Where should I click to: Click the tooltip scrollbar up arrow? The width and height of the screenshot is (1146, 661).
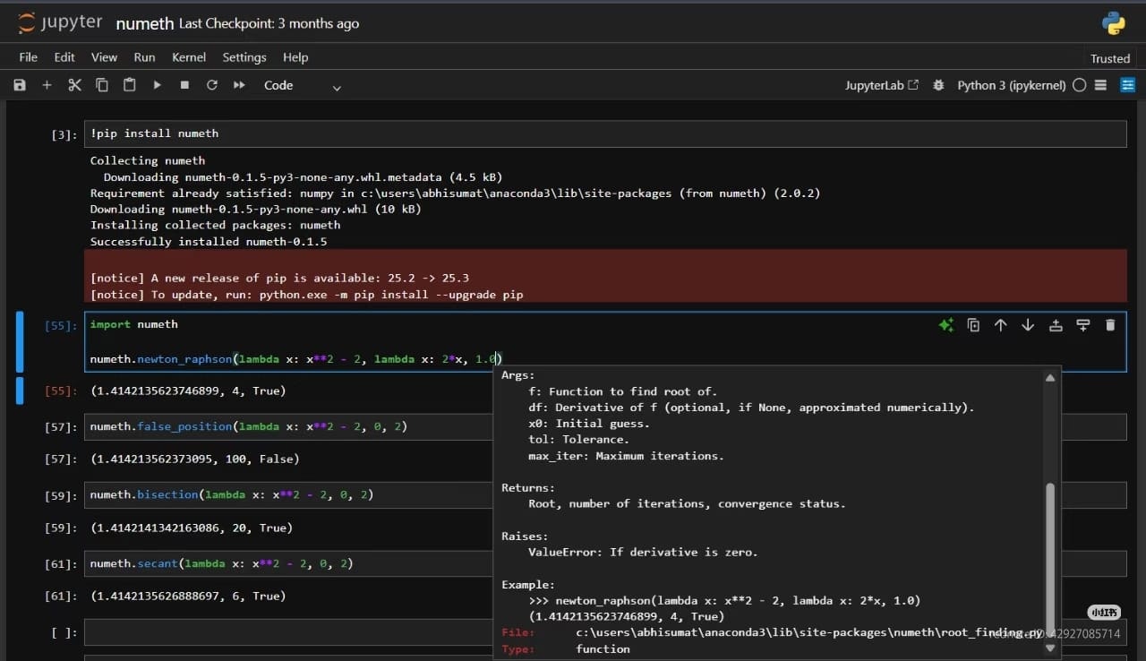(1050, 378)
